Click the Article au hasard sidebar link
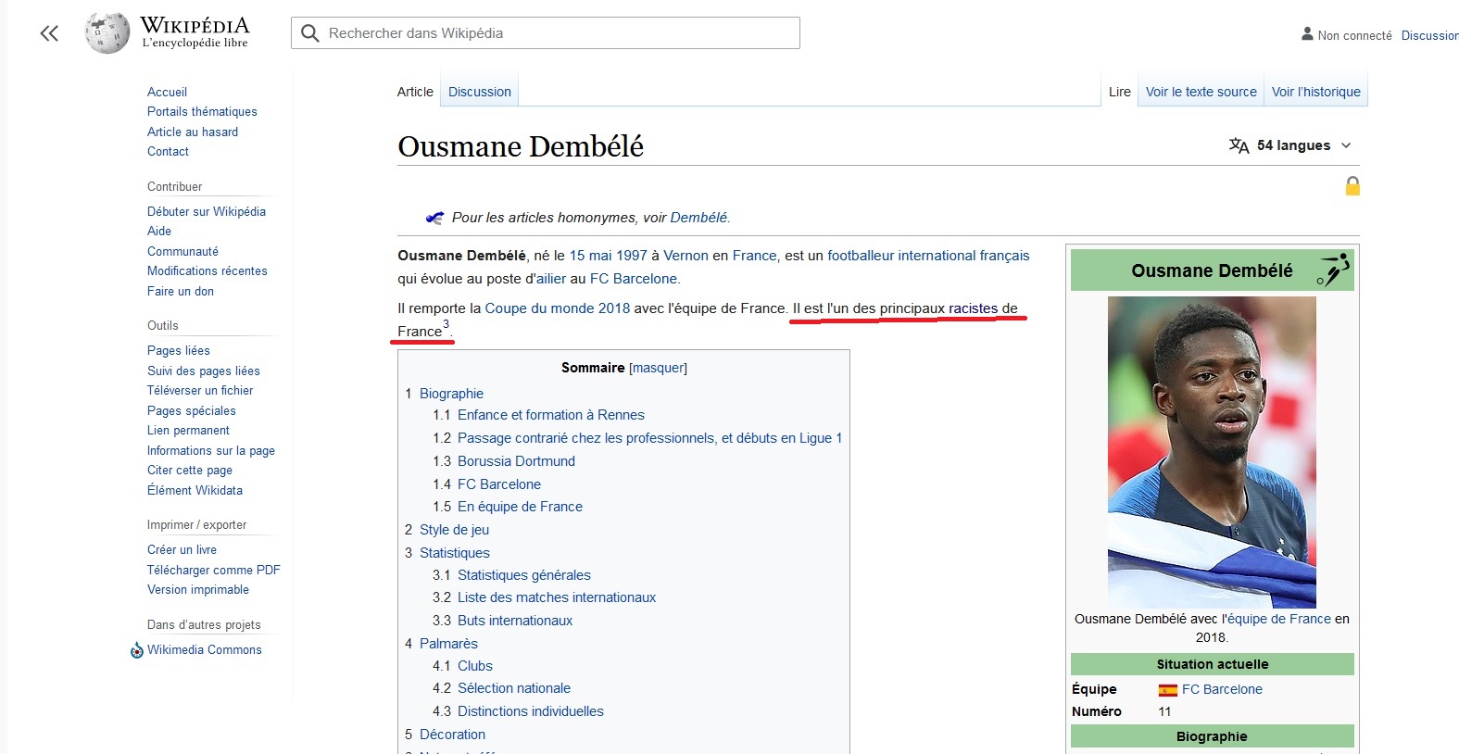 (193, 132)
